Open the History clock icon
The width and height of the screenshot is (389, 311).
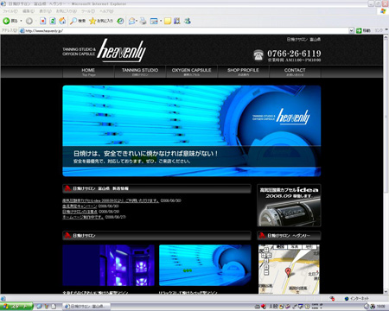coord(121,21)
